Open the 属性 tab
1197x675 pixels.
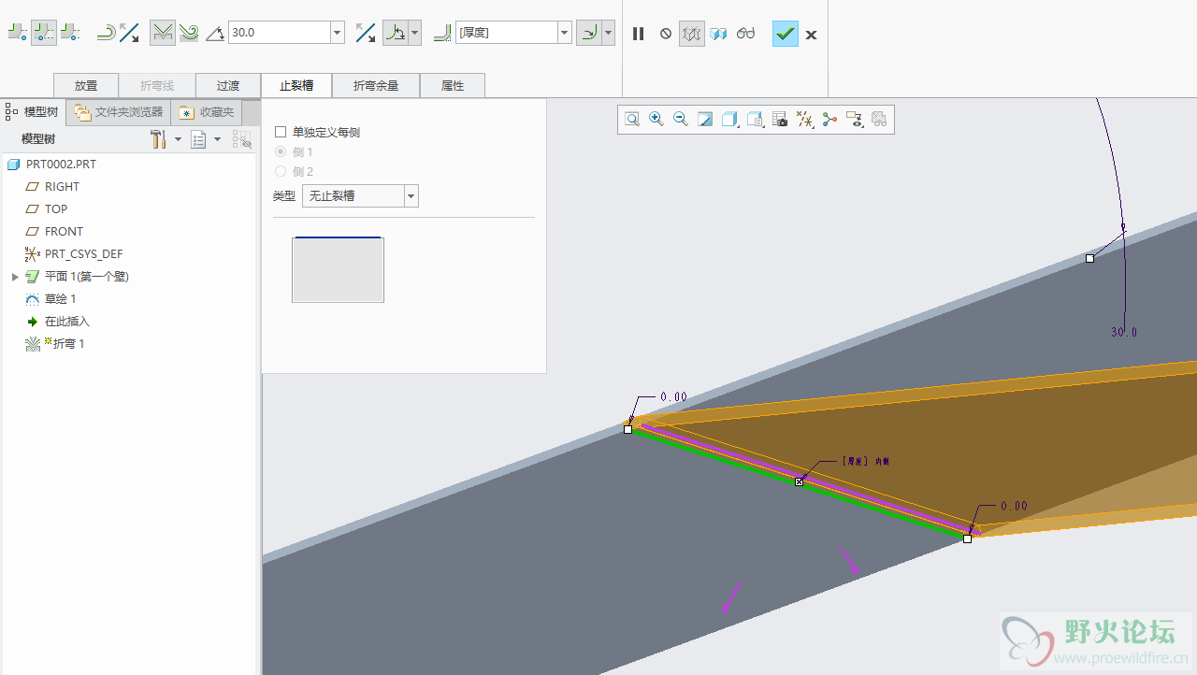(453, 85)
